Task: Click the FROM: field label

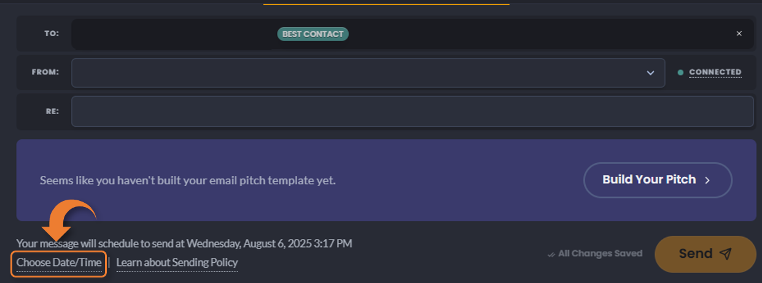Action: 45,72
